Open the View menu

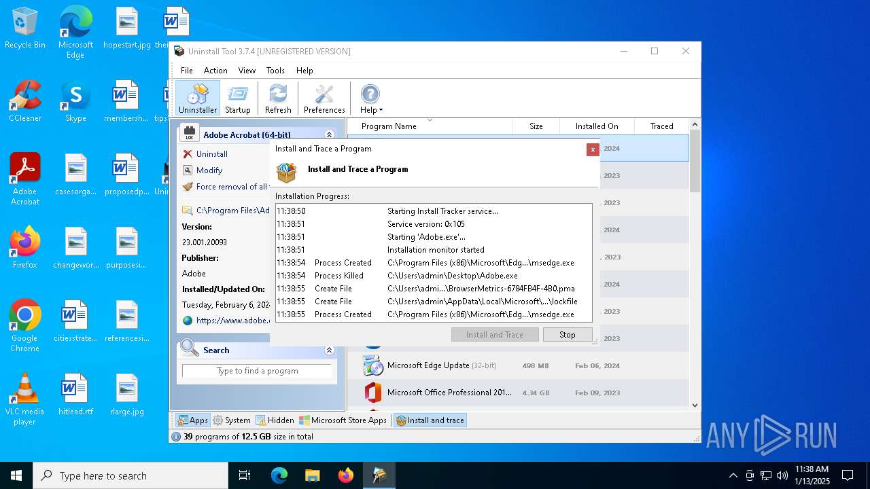click(x=247, y=71)
